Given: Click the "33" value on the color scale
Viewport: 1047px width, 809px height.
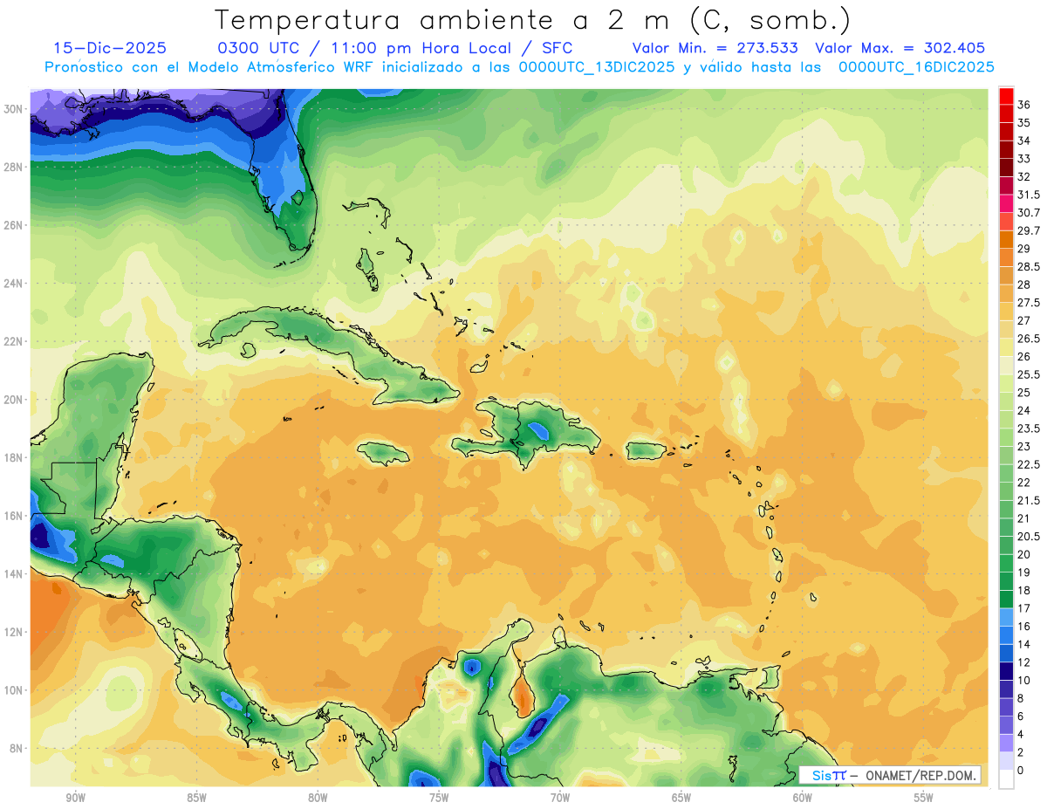Looking at the screenshot, I should click(x=1024, y=159).
